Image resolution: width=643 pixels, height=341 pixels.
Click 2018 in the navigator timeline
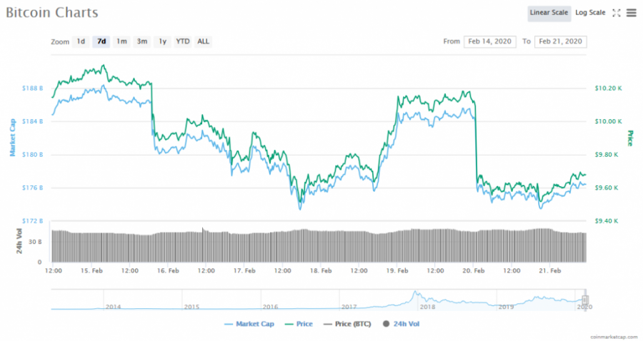pyautogui.click(x=427, y=307)
